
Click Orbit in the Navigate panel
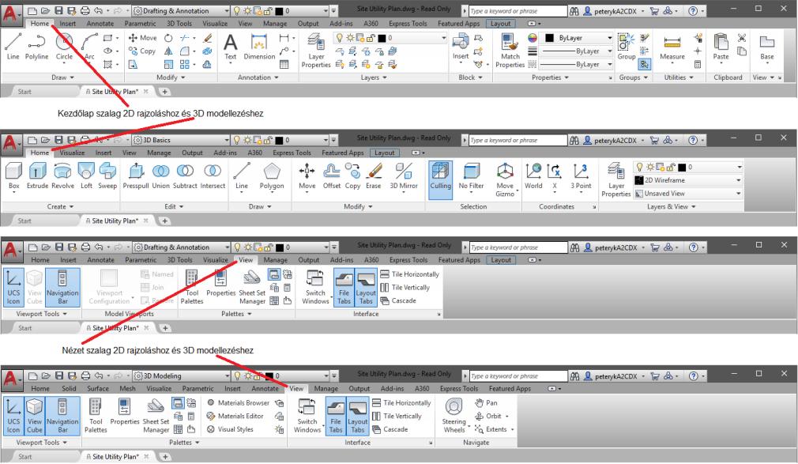pyautogui.click(x=491, y=416)
